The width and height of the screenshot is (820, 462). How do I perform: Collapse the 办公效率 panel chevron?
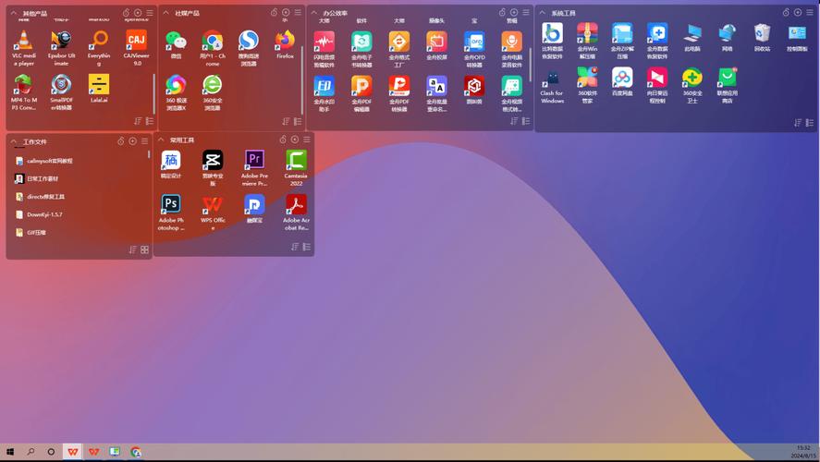click(316, 13)
